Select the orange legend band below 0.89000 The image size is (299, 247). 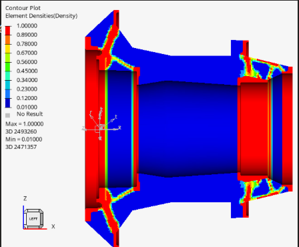pyautogui.click(x=8, y=39)
